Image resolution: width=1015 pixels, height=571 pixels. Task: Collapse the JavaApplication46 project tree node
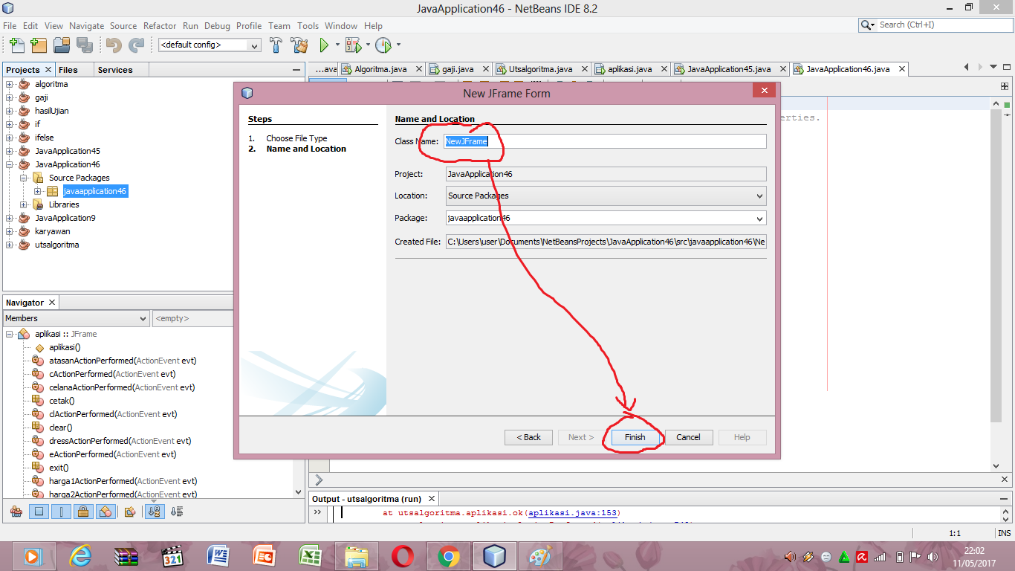(7, 164)
